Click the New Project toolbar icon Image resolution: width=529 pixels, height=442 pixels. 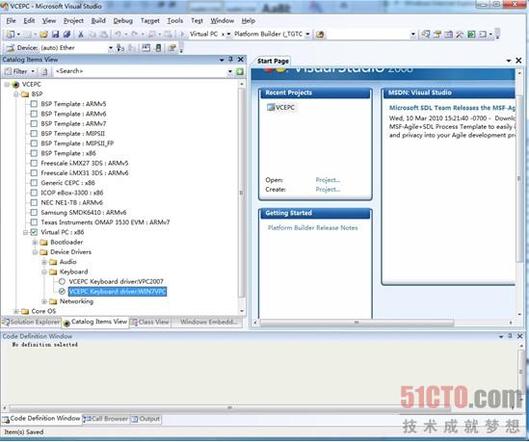click(11, 34)
